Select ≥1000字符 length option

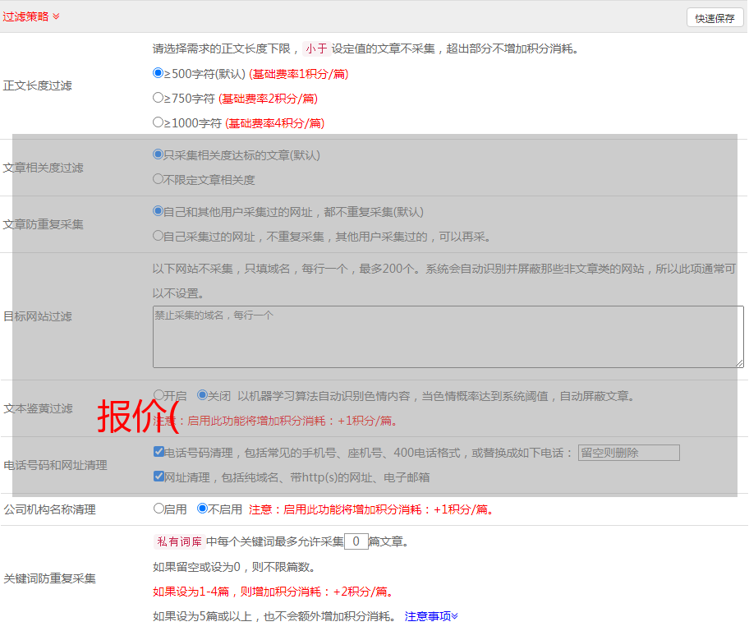159,122
